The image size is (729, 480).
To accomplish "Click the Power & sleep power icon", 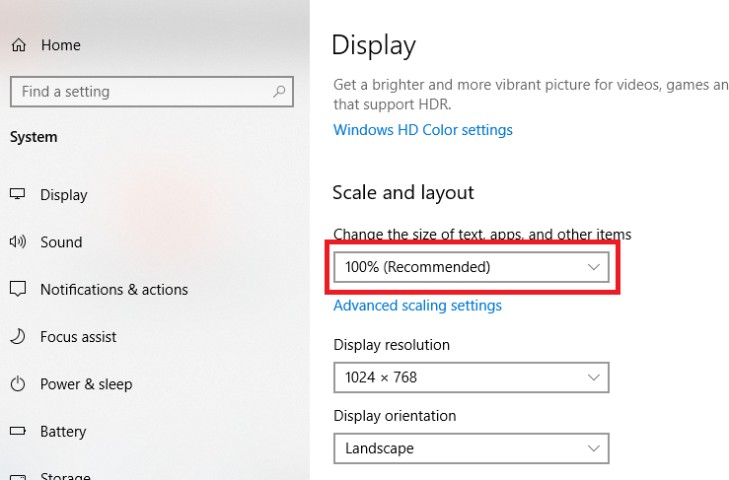I will coord(18,383).
